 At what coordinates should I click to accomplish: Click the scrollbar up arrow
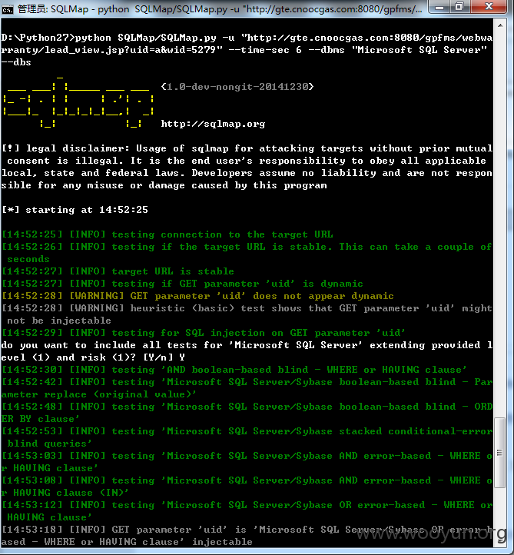coord(500,25)
